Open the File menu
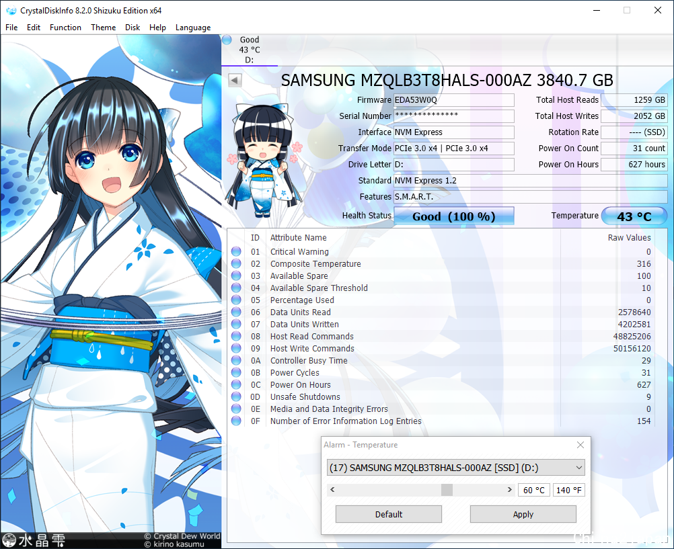The width and height of the screenshot is (674, 549). [11, 28]
